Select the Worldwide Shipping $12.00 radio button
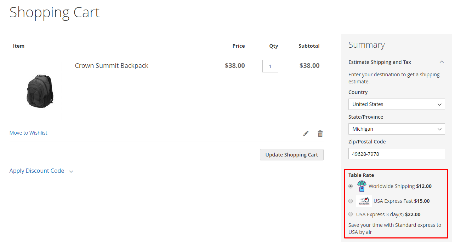461x242 pixels. pos(351,186)
